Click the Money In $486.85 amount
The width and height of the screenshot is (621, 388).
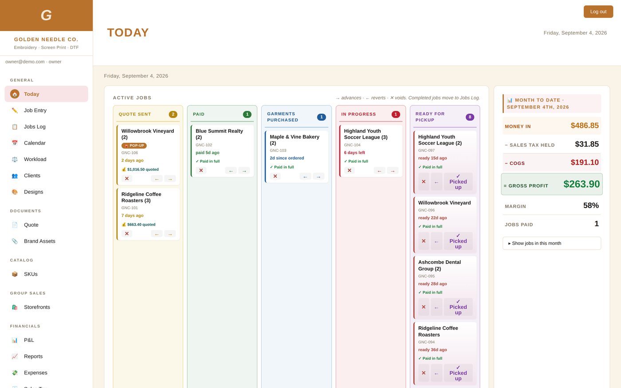pos(585,125)
